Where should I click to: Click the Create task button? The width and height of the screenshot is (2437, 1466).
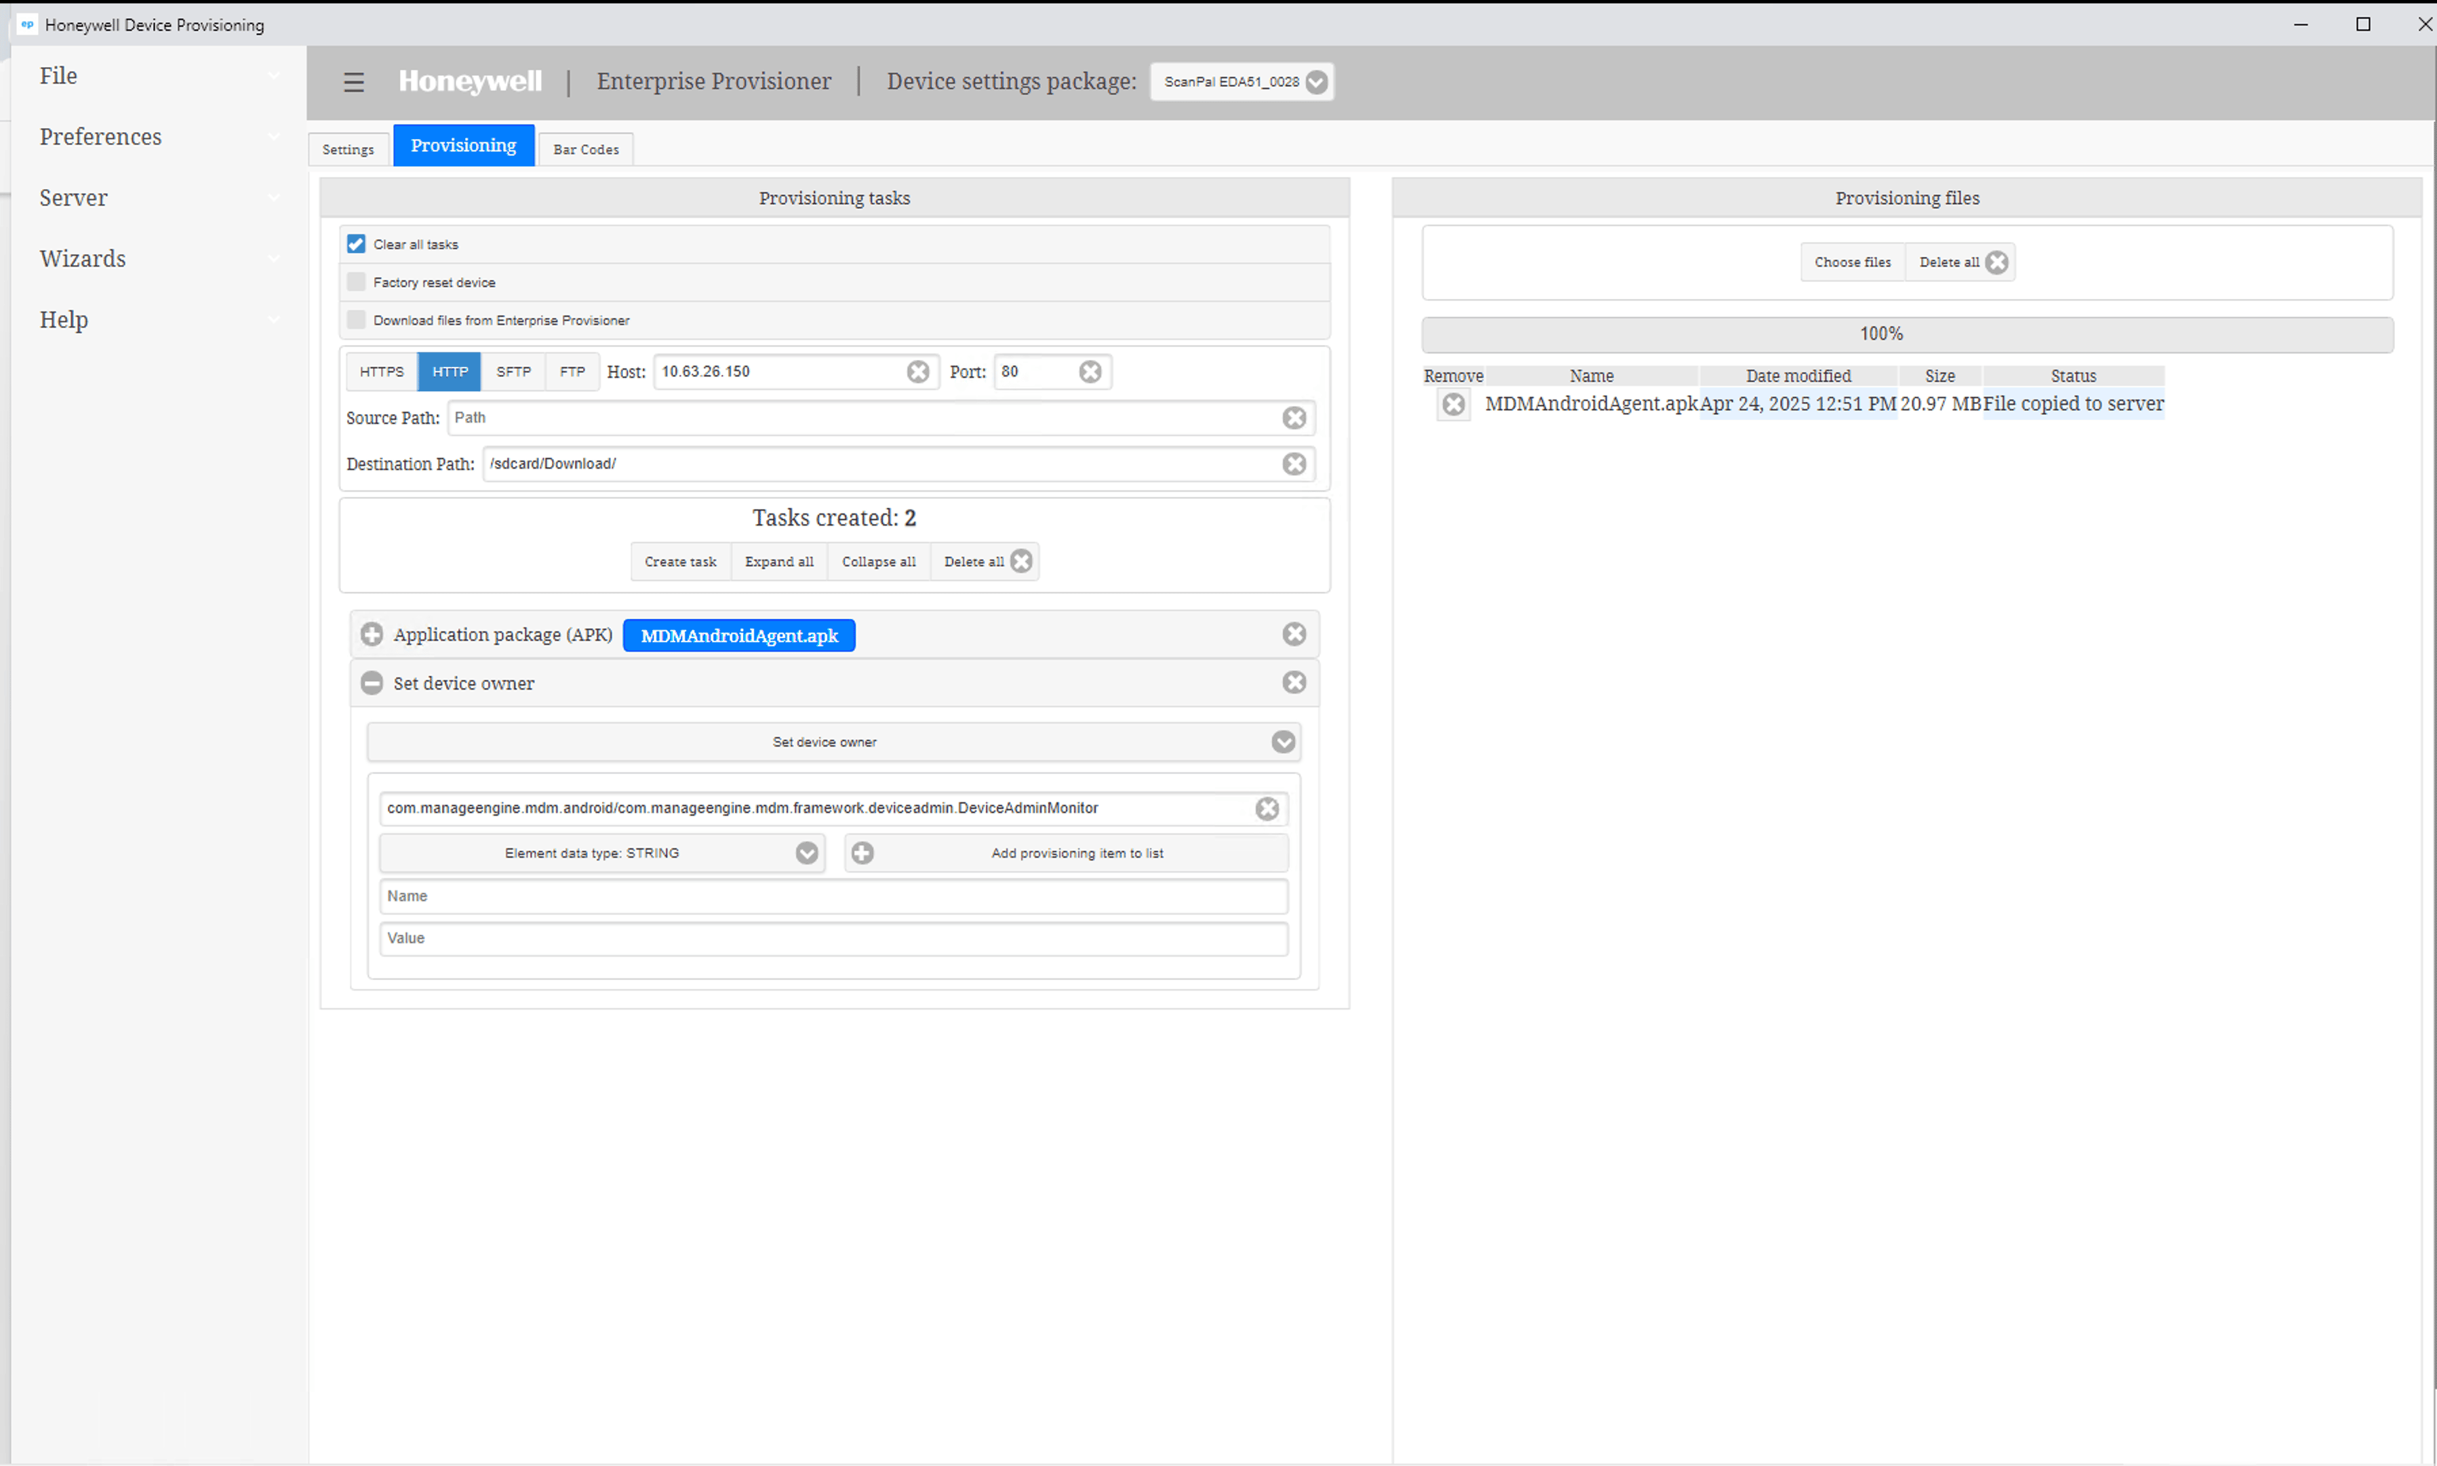pyautogui.click(x=679, y=562)
